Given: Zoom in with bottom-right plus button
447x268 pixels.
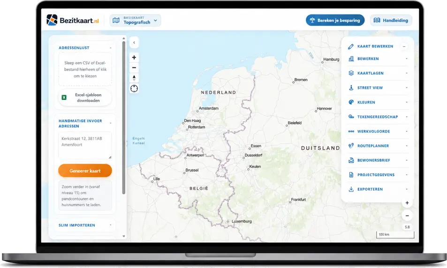Looking at the screenshot, I should 407,203.
